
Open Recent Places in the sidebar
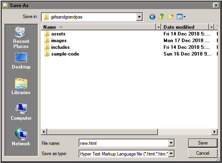tap(21, 37)
